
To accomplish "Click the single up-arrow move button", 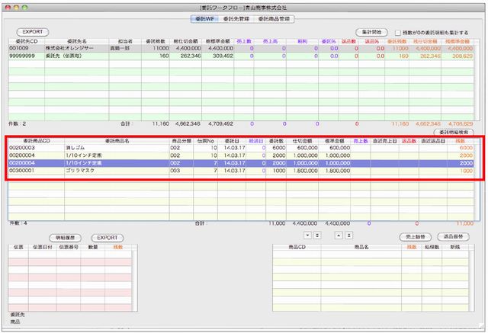I will coord(339,235).
